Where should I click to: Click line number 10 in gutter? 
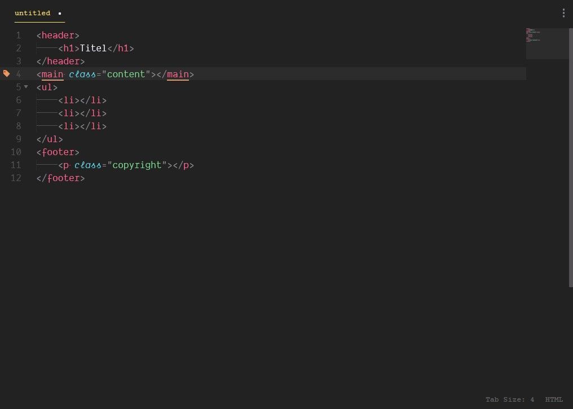tap(16, 152)
